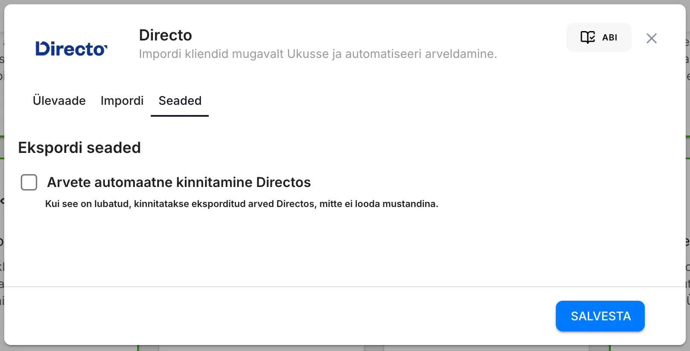Switch to the Ülevaade tab
Viewport: 690px width, 351px height.
59,101
